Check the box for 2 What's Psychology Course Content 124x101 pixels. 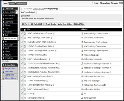click(25, 38)
